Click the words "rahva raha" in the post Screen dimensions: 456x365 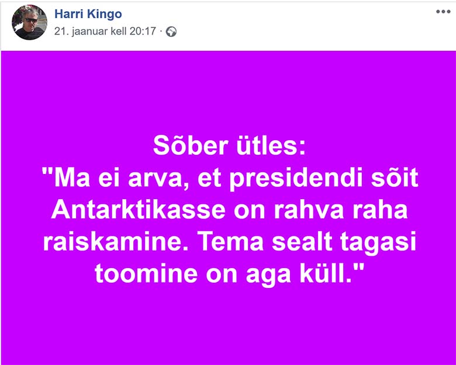(x=341, y=210)
